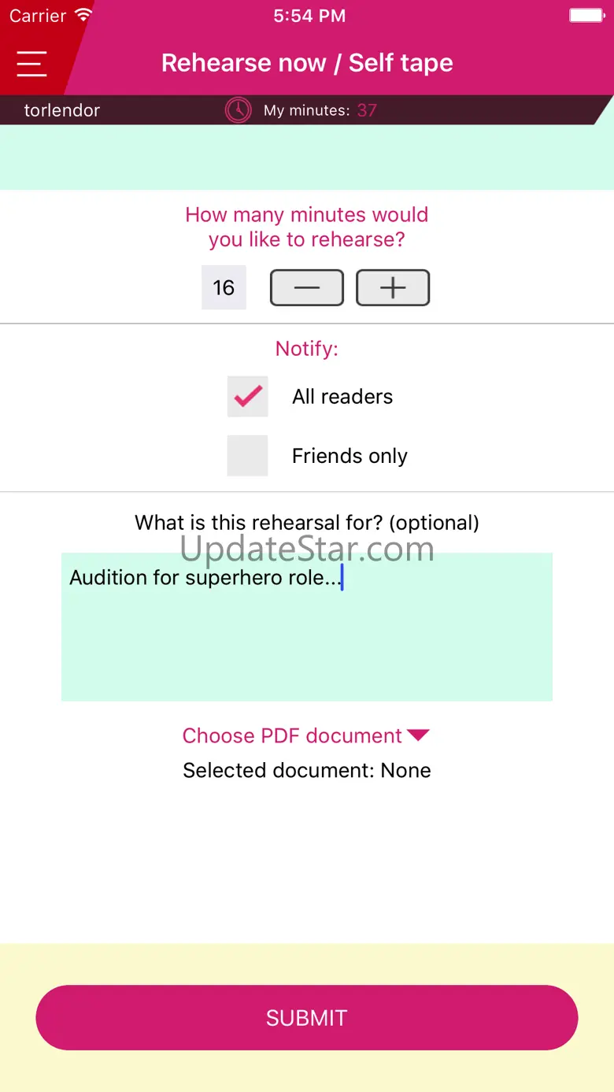Expand the Choose PDF document dropdown
The image size is (614, 1092).
[x=293, y=735]
